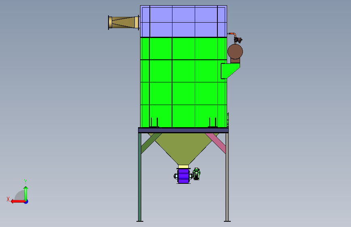Select the orange elbow pipe near the tank

[x=232, y=34]
